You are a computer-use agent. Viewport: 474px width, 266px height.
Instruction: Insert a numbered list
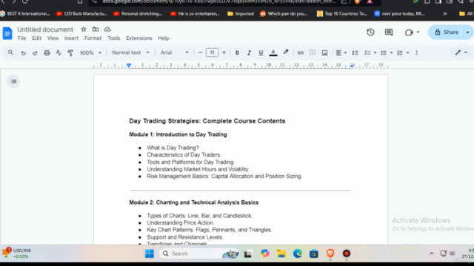[x=400, y=52]
